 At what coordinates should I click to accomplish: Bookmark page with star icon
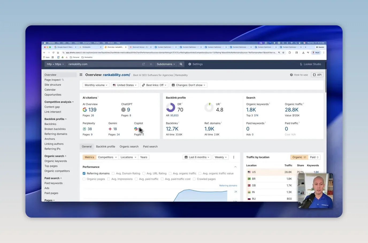point(283,53)
